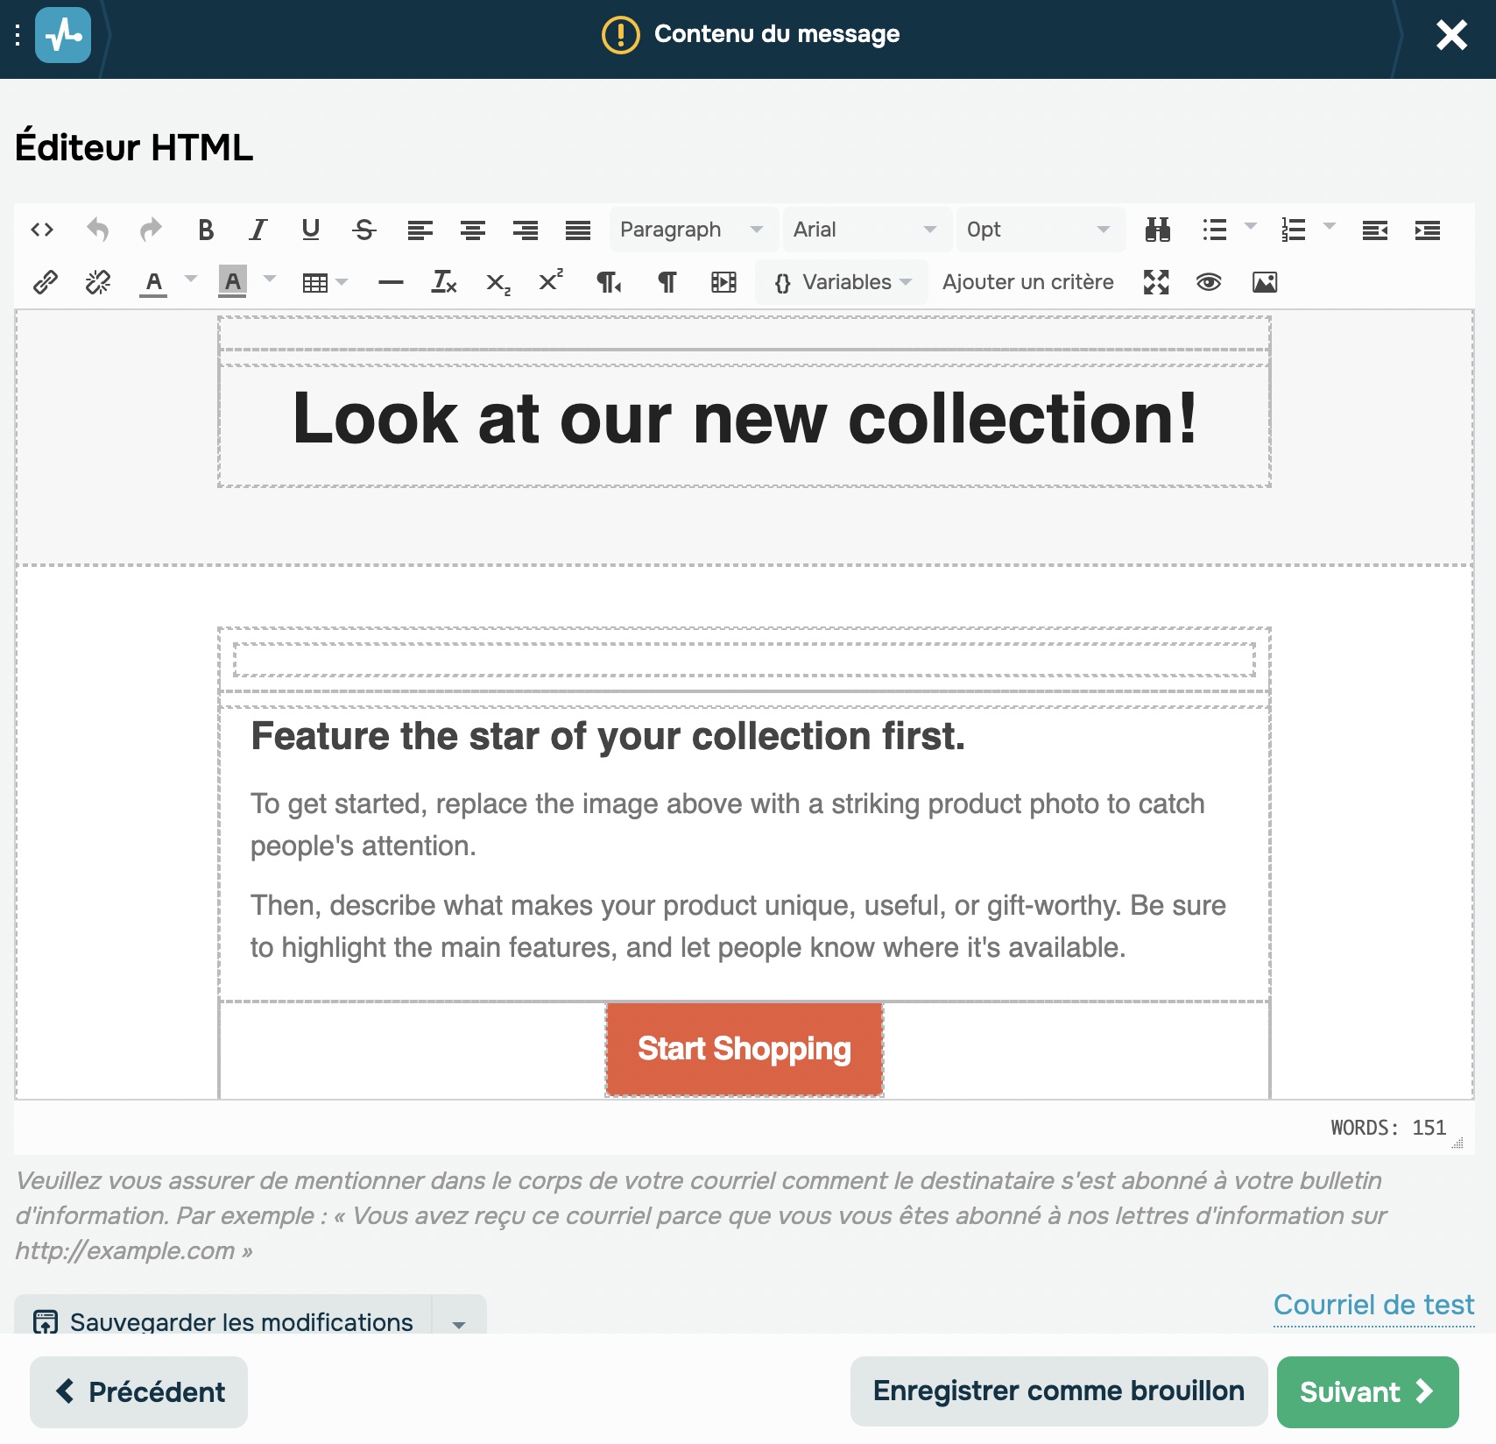Open the Paragraph format dropdown

(x=693, y=230)
